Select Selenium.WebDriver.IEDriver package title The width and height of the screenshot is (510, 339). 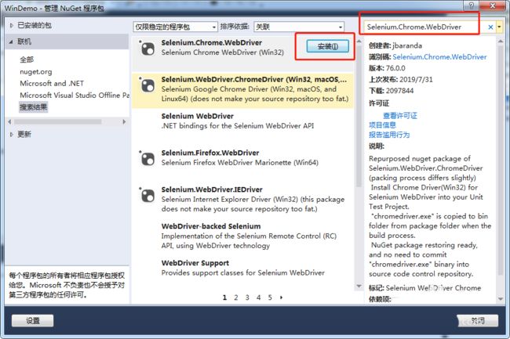pos(212,189)
